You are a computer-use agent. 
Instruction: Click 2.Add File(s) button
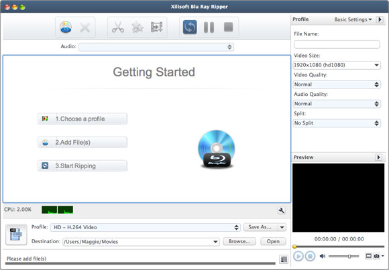(82, 142)
